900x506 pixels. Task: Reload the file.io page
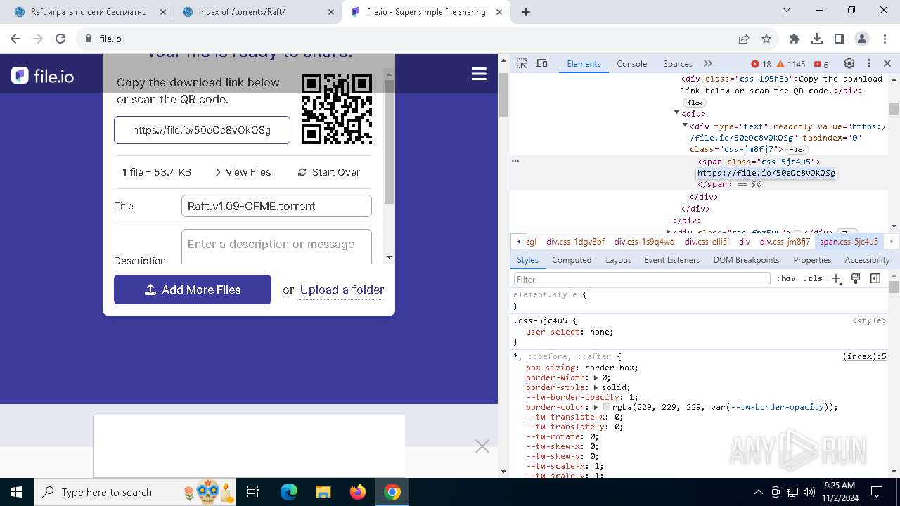[60, 39]
